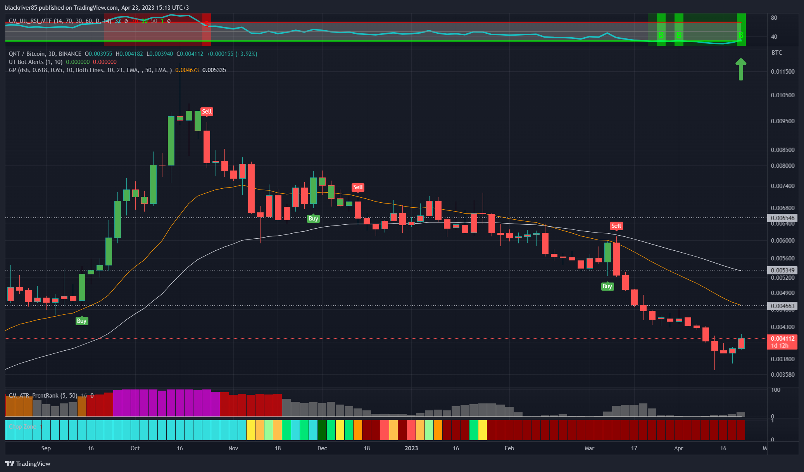Click the 0.008000 price axis label
804x472 pixels.
783,166
